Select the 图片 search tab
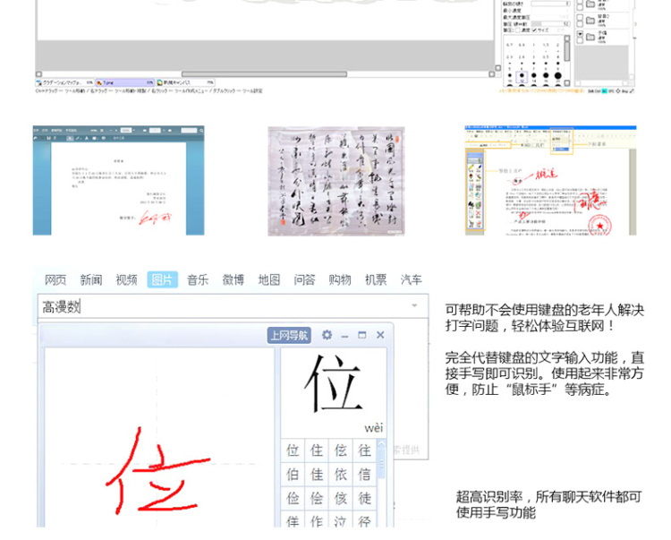The height and width of the screenshot is (540, 671). [163, 279]
